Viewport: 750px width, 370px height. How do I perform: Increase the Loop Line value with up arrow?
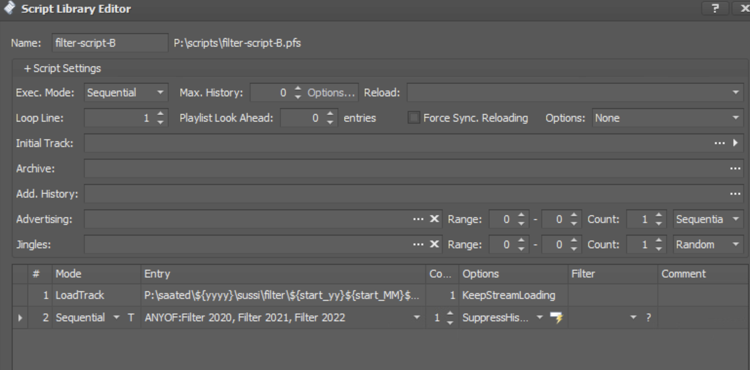160,114
